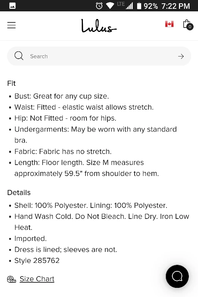Click the measuring tape icon
Screen dimensions: 198x297
[12, 279]
